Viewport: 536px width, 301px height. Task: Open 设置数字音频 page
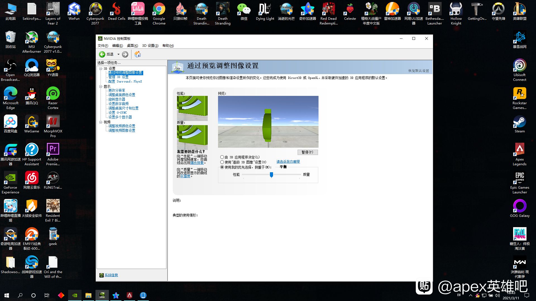tap(118, 104)
